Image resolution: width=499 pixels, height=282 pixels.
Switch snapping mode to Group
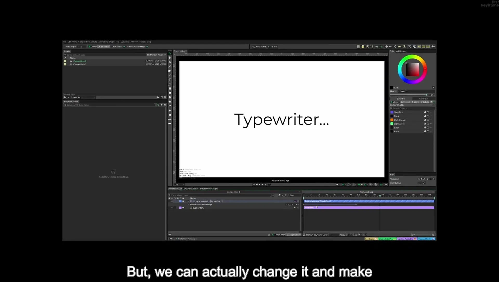(x=92, y=47)
